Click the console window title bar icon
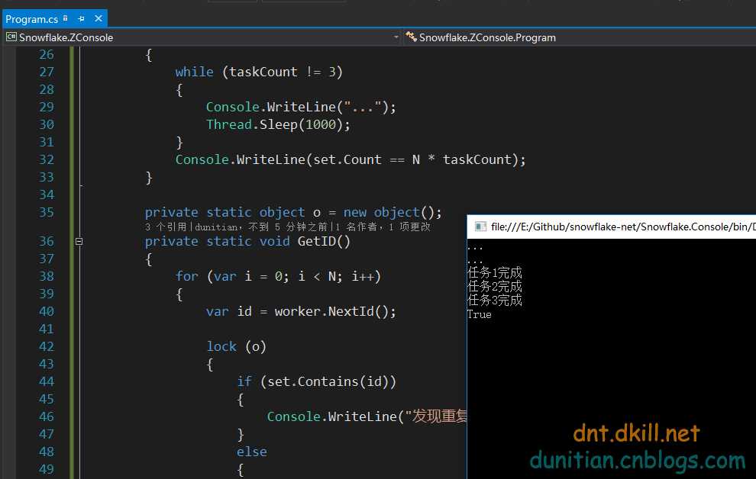This screenshot has height=479, width=756. click(x=480, y=227)
